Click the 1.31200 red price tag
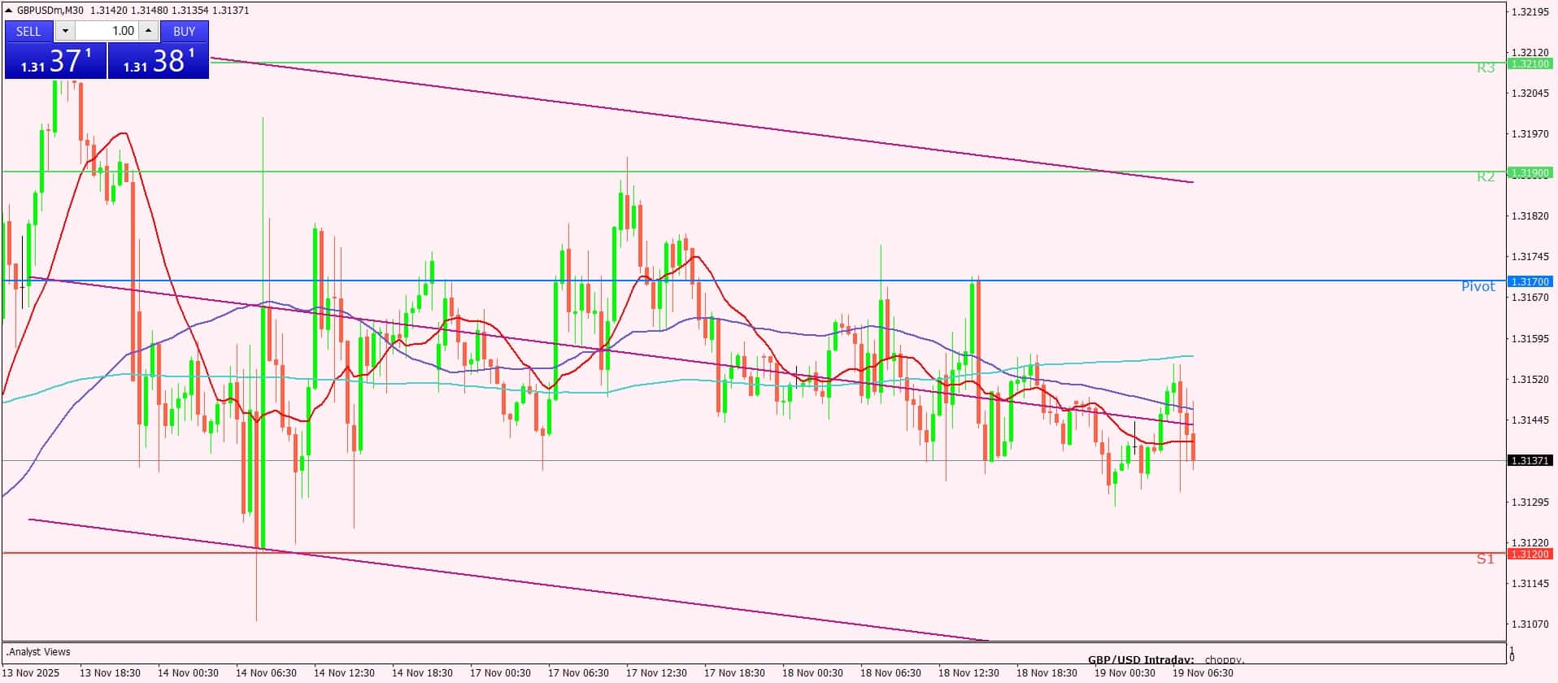Viewport: 1558px width, 683px height. tap(1530, 554)
